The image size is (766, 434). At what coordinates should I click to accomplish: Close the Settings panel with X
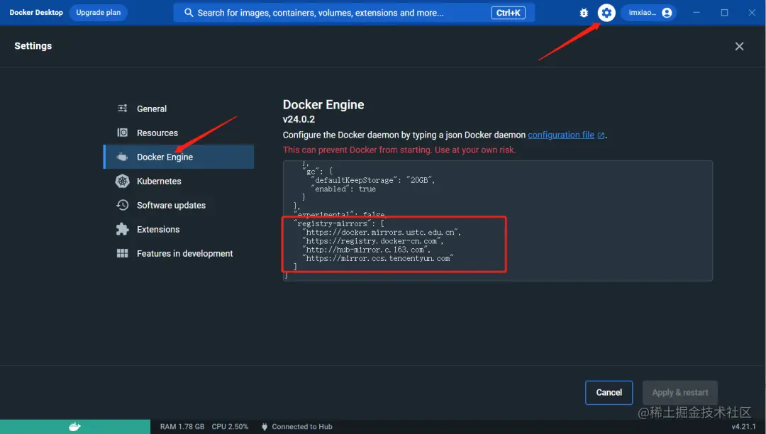click(x=739, y=46)
